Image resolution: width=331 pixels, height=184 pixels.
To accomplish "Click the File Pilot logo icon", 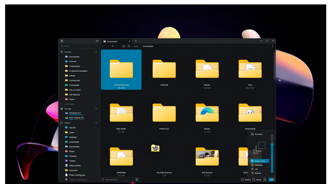I will 62,41.
